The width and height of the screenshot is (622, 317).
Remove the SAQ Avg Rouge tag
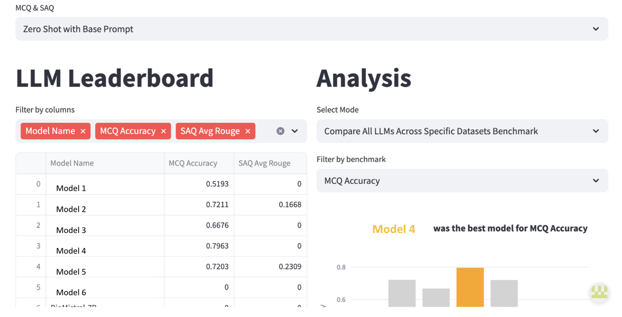pyautogui.click(x=248, y=131)
